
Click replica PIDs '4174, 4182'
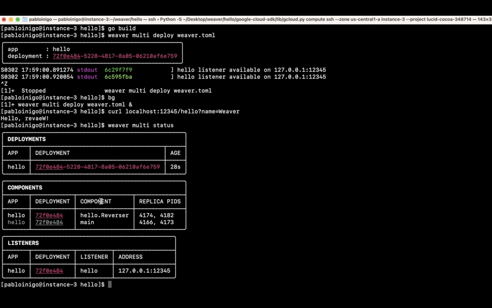click(156, 215)
